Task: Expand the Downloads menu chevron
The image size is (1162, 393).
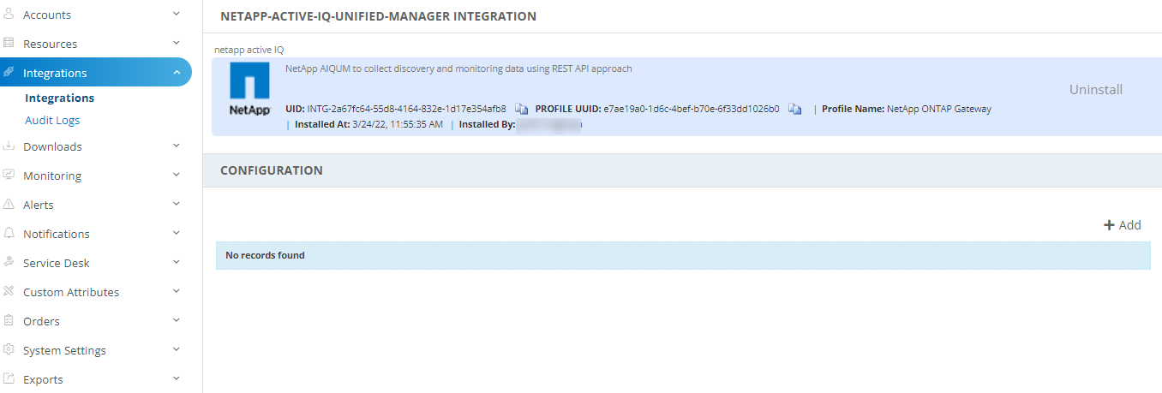Action: 177,146
